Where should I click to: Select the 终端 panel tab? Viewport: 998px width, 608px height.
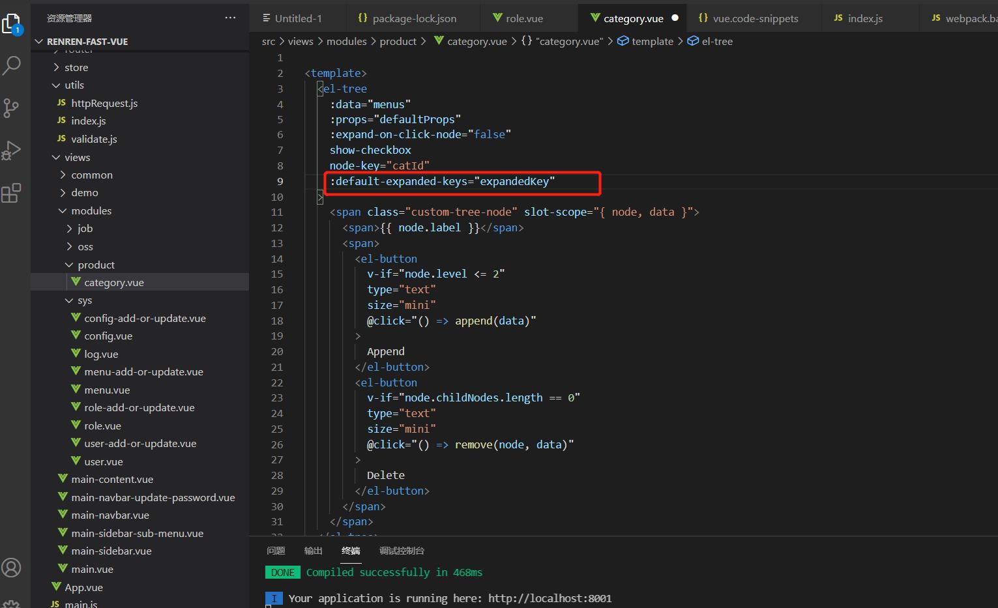[x=351, y=551]
